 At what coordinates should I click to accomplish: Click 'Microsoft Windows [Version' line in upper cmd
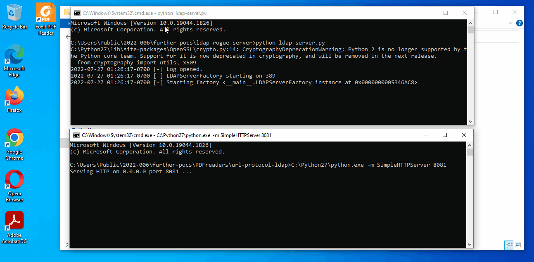(x=142, y=23)
